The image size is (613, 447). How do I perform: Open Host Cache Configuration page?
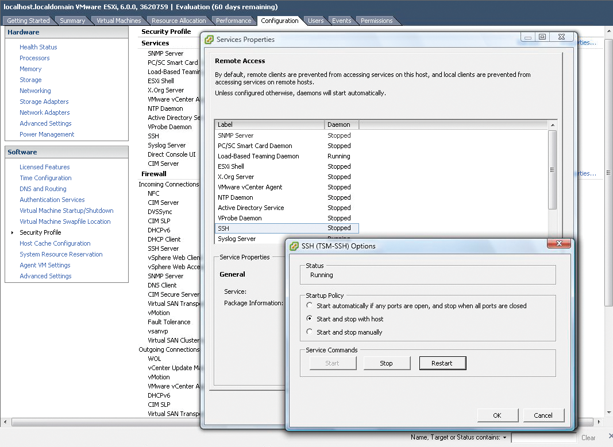point(55,243)
